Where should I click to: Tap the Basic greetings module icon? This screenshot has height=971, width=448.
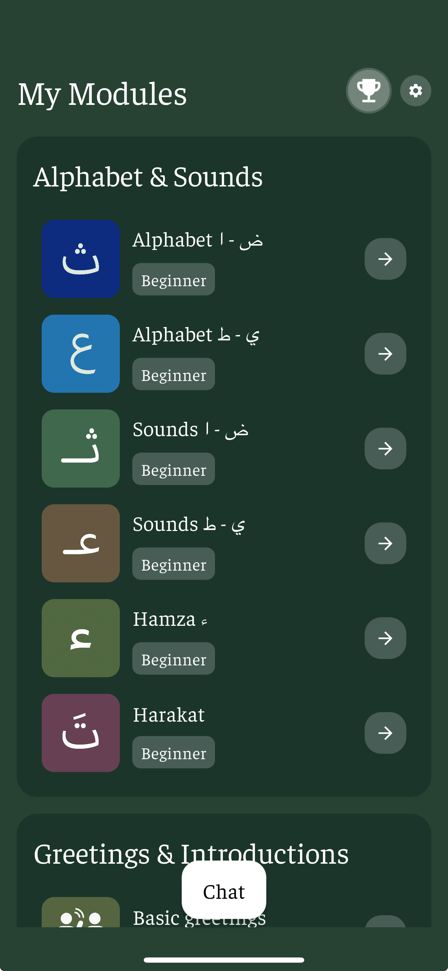[x=81, y=912]
